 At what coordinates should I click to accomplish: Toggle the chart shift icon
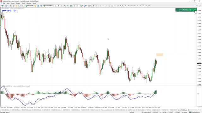77,6
